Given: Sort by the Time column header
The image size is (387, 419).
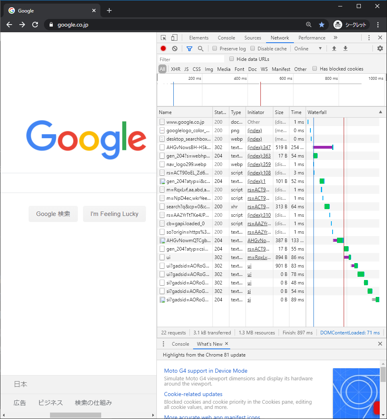Looking at the screenshot, I should [298, 112].
